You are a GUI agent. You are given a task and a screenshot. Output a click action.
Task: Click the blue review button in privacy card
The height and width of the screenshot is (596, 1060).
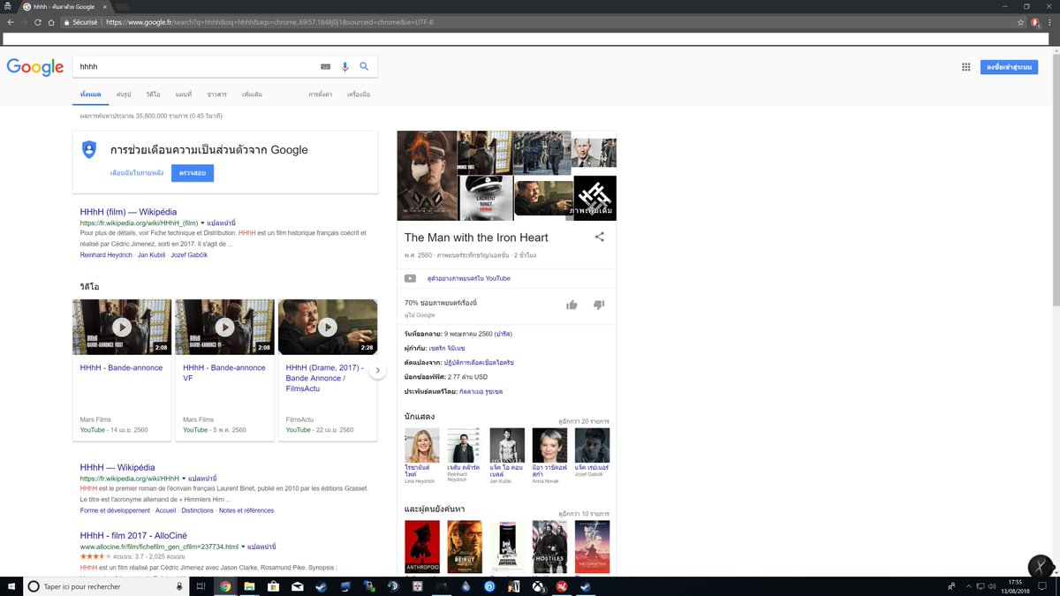point(193,173)
